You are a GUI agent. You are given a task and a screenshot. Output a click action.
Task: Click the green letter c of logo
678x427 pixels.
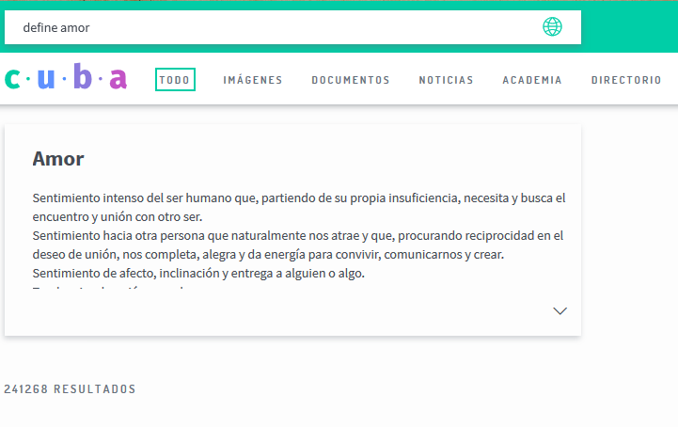coord(12,79)
